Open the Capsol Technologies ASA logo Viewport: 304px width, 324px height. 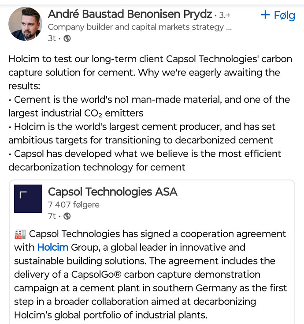pos(28,199)
